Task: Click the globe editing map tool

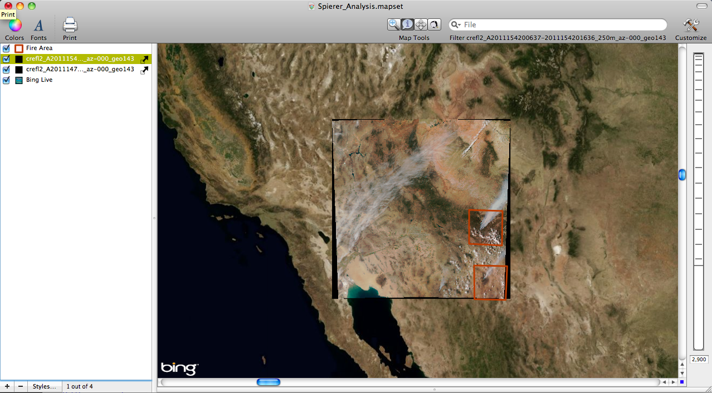Action: pos(434,24)
